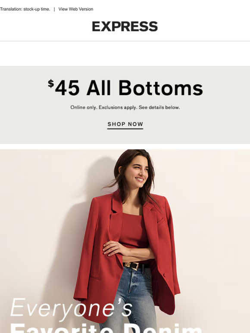Click the underline beneath SHOP NOW
The image size is (250, 333).
click(x=125, y=129)
